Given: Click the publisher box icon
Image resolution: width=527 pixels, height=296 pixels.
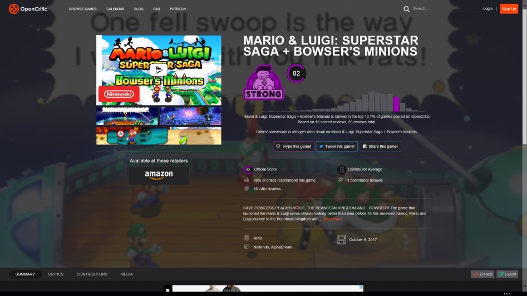Looking at the screenshot, I should click(247, 247).
